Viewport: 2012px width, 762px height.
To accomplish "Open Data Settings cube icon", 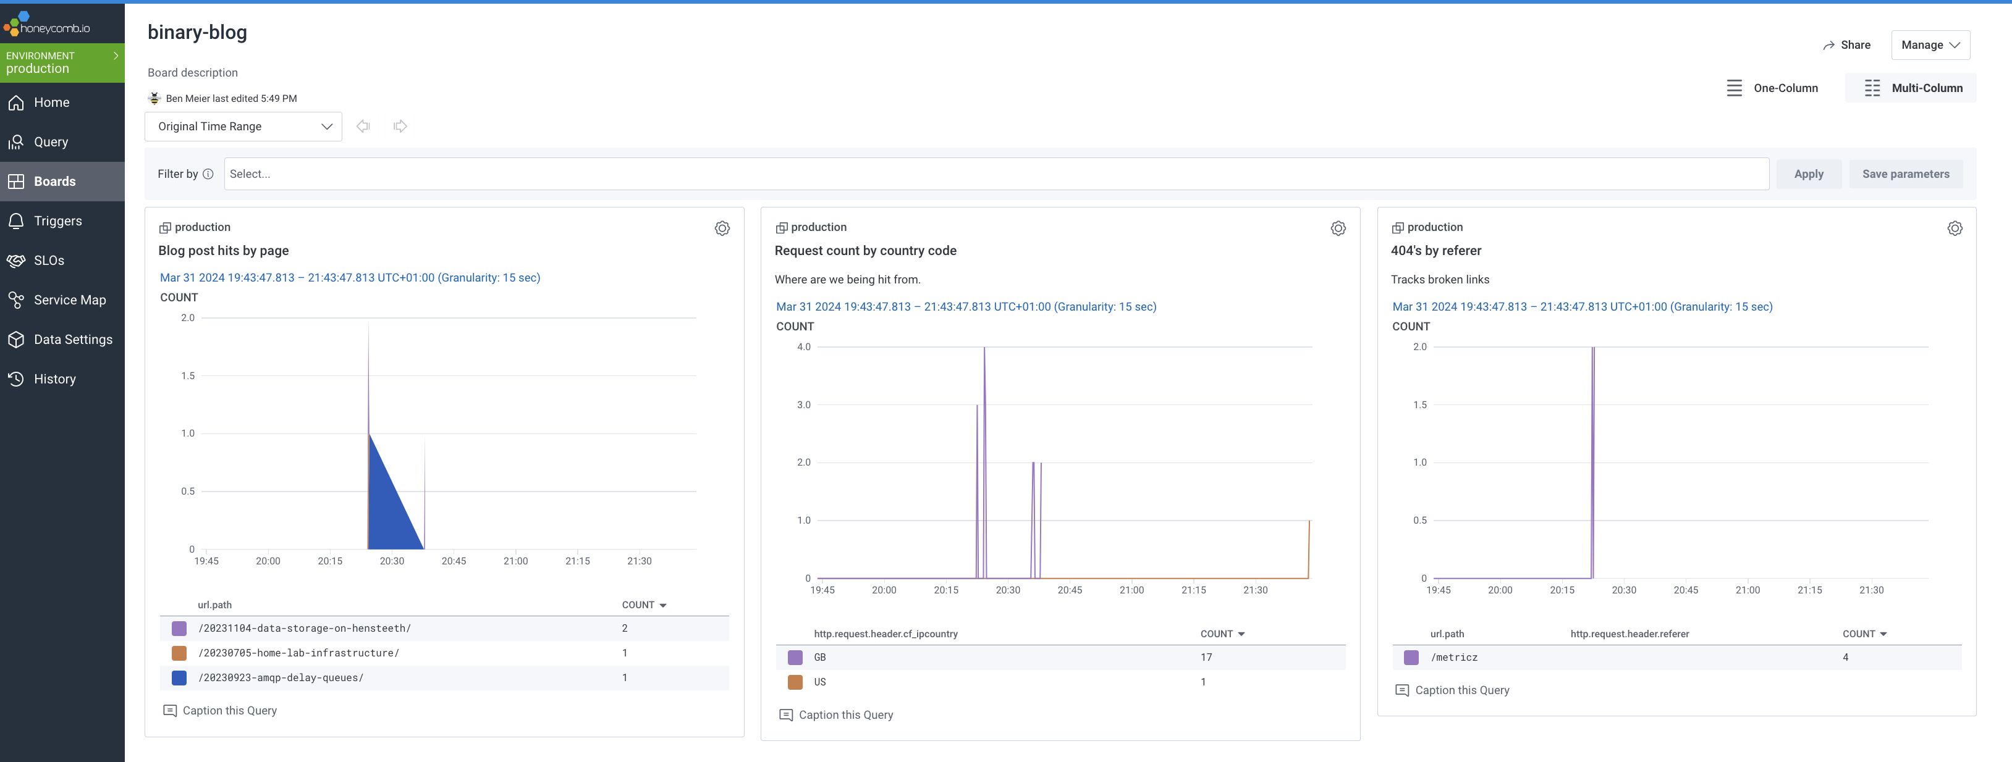I will [x=15, y=340].
